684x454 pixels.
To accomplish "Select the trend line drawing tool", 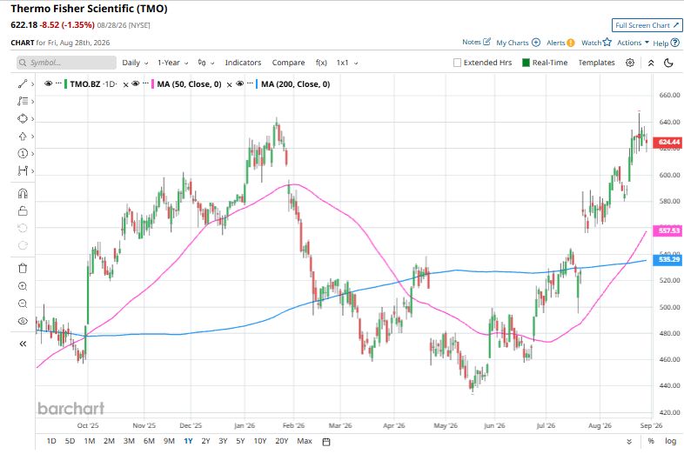I will point(23,83).
